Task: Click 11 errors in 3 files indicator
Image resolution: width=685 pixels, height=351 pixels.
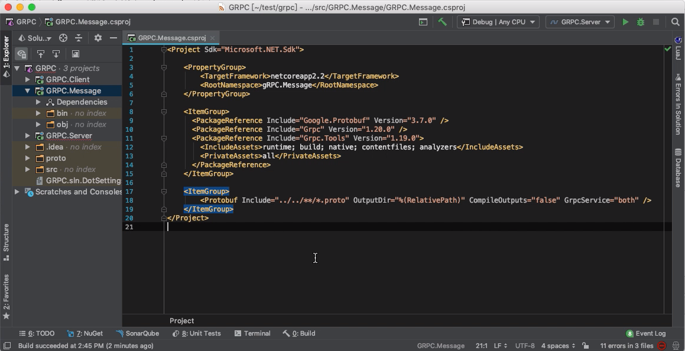Action: coord(626,345)
